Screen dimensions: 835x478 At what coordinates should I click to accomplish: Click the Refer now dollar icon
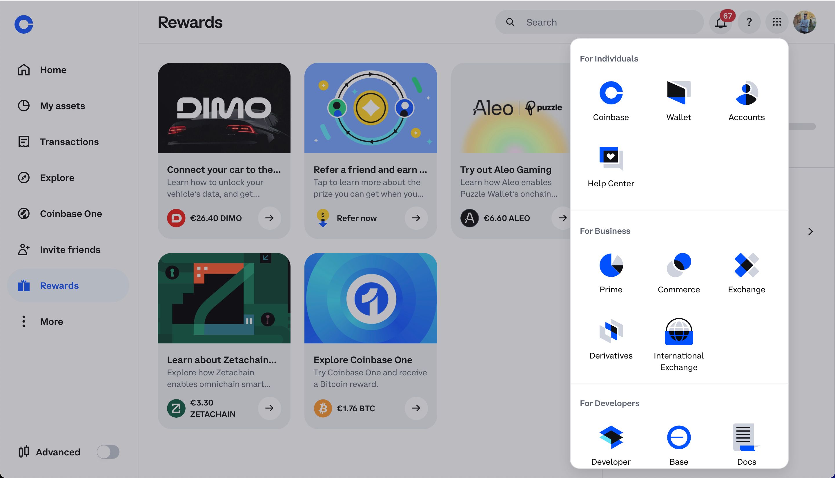322,218
